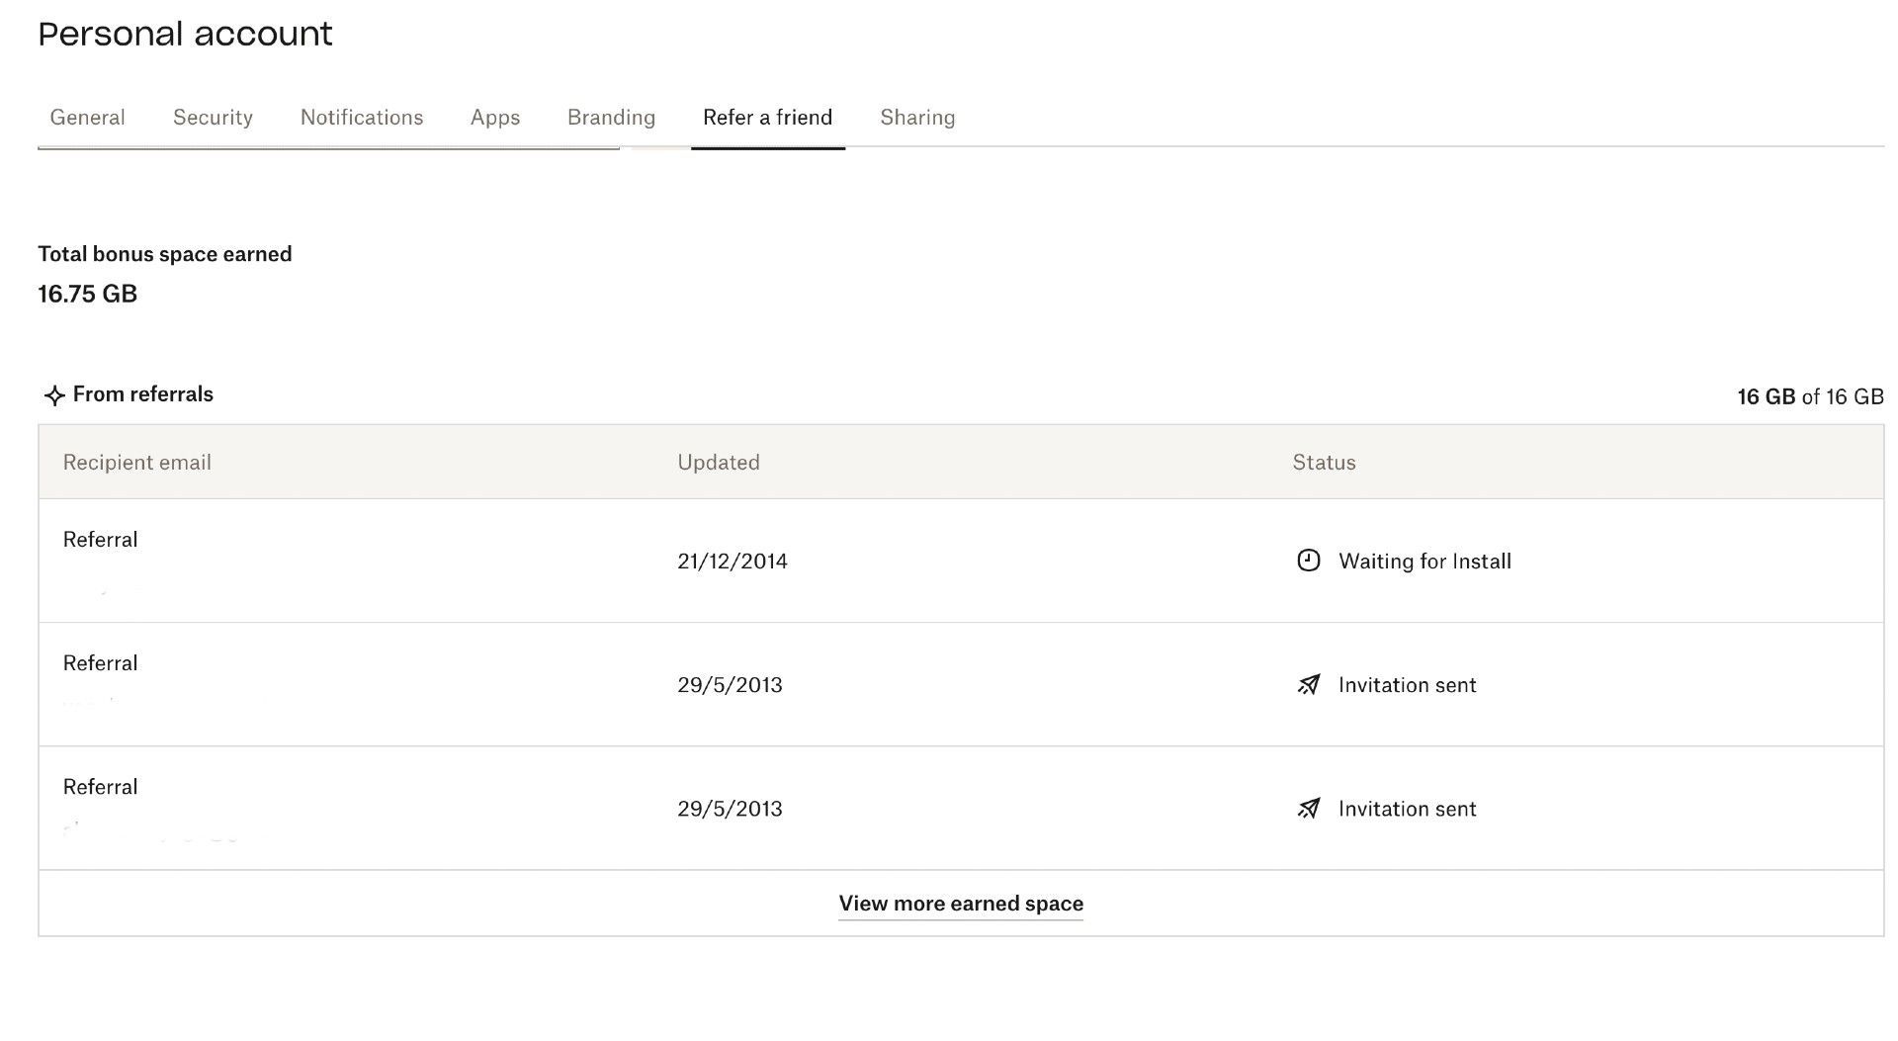Viewport: 1898px width, 1041px height.
Task: Click the Recipient email column header
Action: point(136,463)
